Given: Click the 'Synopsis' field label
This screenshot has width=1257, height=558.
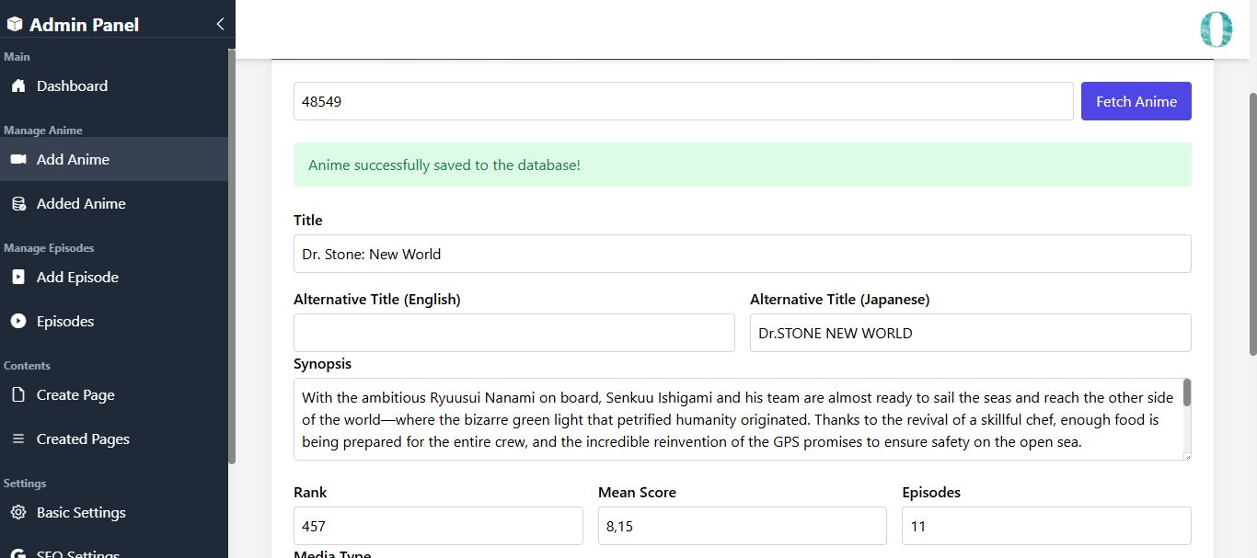Looking at the screenshot, I should pos(322,364).
